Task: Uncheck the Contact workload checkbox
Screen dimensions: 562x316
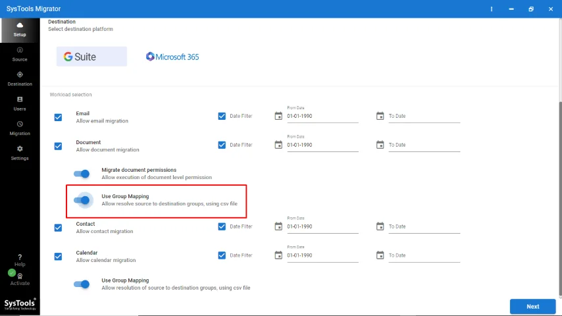Action: pos(58,228)
